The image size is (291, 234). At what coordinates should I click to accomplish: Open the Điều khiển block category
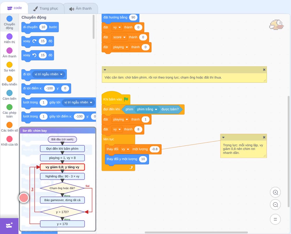(9, 81)
